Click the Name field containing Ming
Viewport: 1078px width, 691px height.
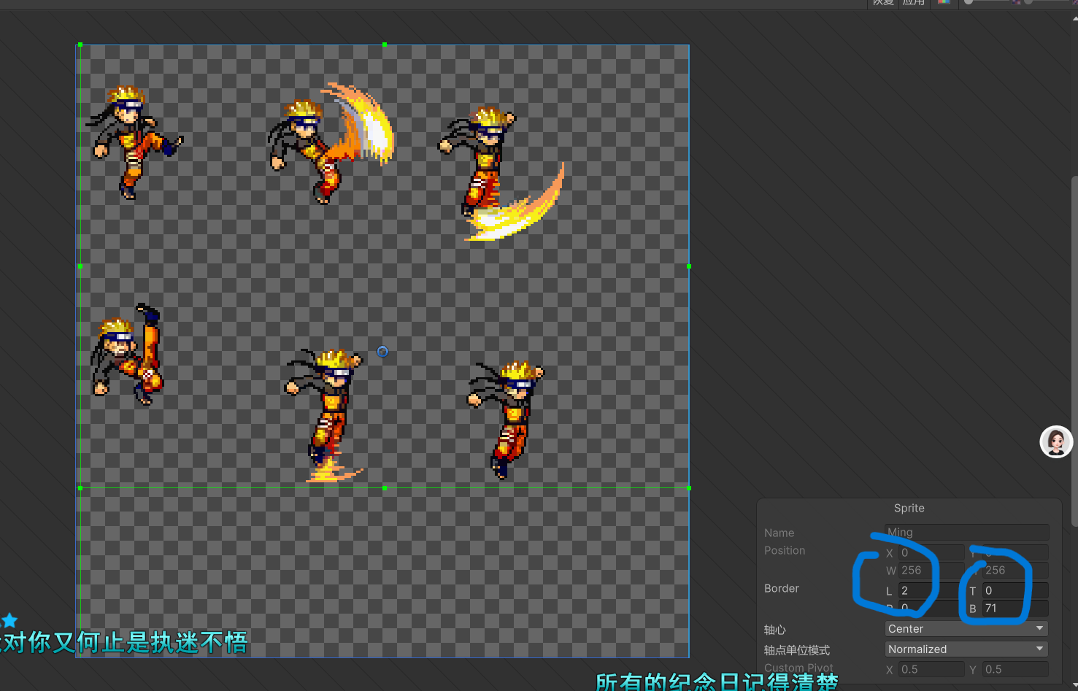point(966,533)
